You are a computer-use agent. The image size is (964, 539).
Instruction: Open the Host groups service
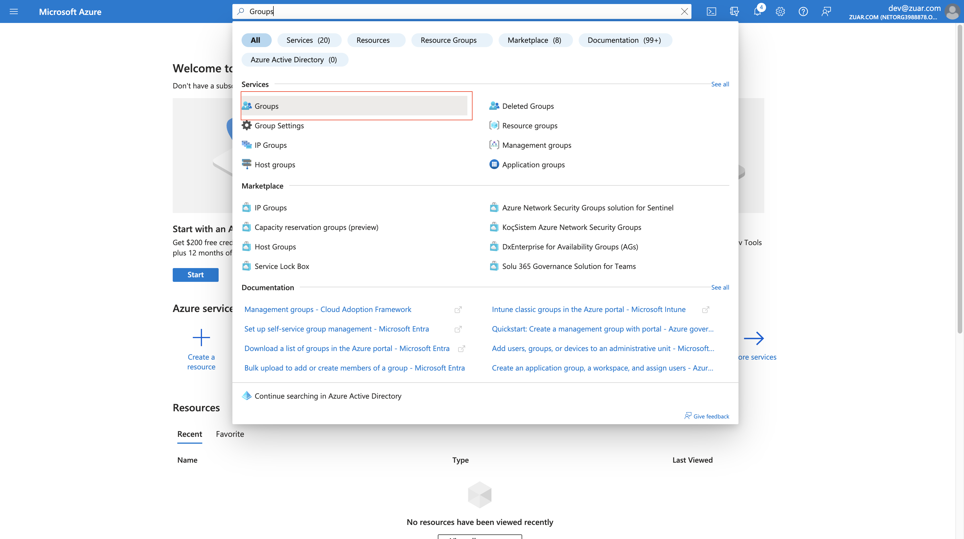pyautogui.click(x=354, y=164)
